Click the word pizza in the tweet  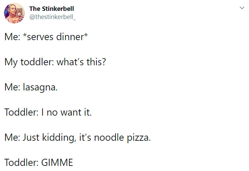pos(138,138)
